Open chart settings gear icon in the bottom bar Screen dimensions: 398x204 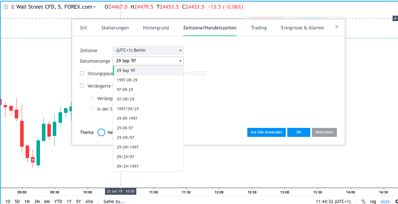pos(396,201)
